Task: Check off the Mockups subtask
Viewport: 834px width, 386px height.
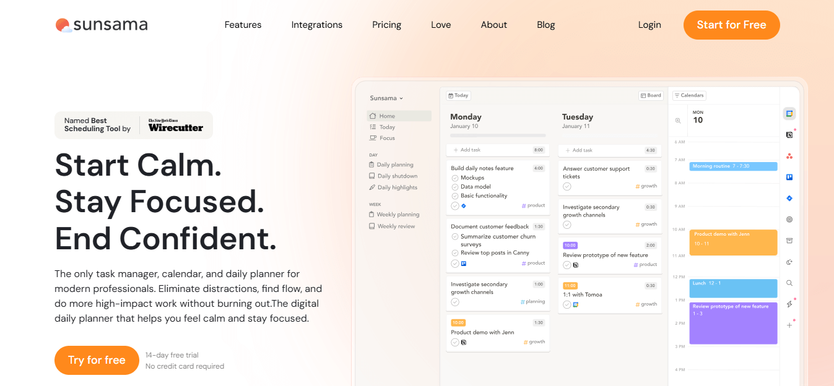Action: coord(455,178)
